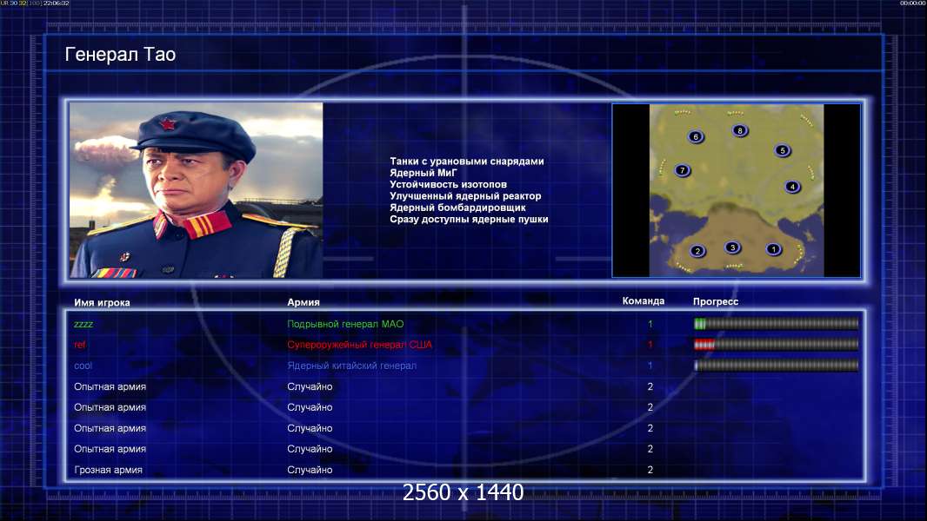Click team number in the ref row
The width and height of the screenshot is (927, 521).
650,345
